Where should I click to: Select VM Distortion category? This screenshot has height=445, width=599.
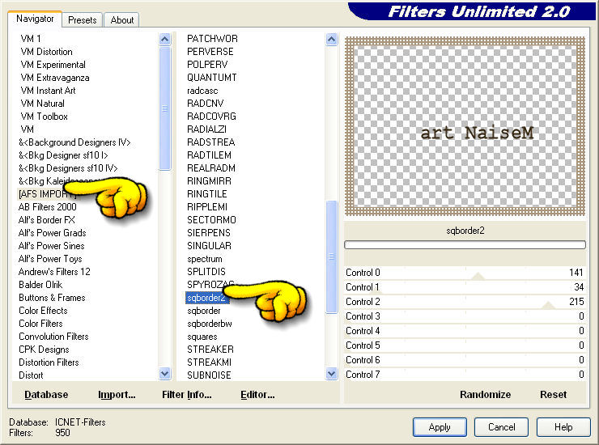point(46,52)
